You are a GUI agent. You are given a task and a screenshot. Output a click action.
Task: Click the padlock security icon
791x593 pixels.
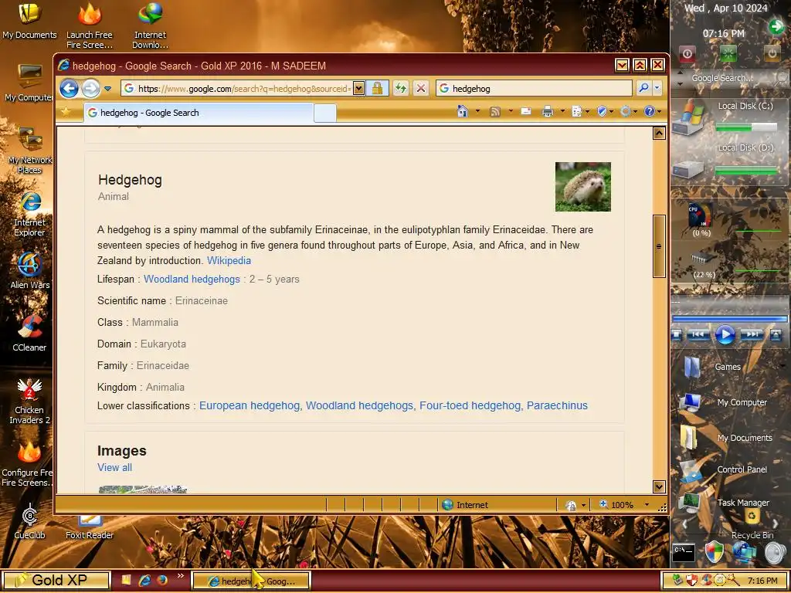[377, 88]
